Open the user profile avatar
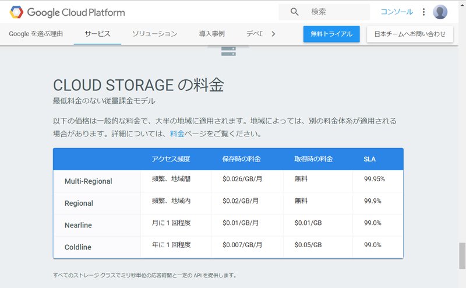This screenshot has width=466, height=288. coord(440,12)
